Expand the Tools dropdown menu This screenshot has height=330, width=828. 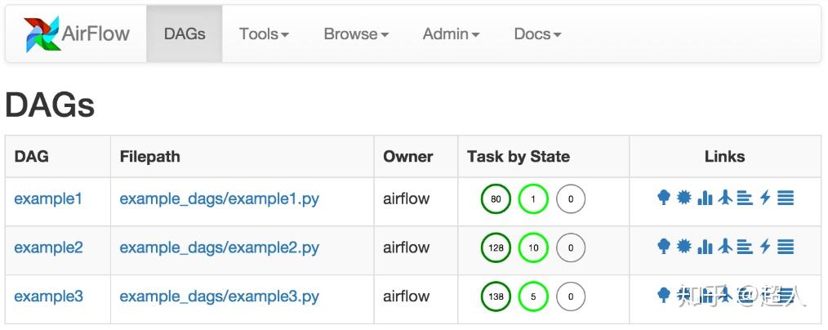(x=264, y=34)
